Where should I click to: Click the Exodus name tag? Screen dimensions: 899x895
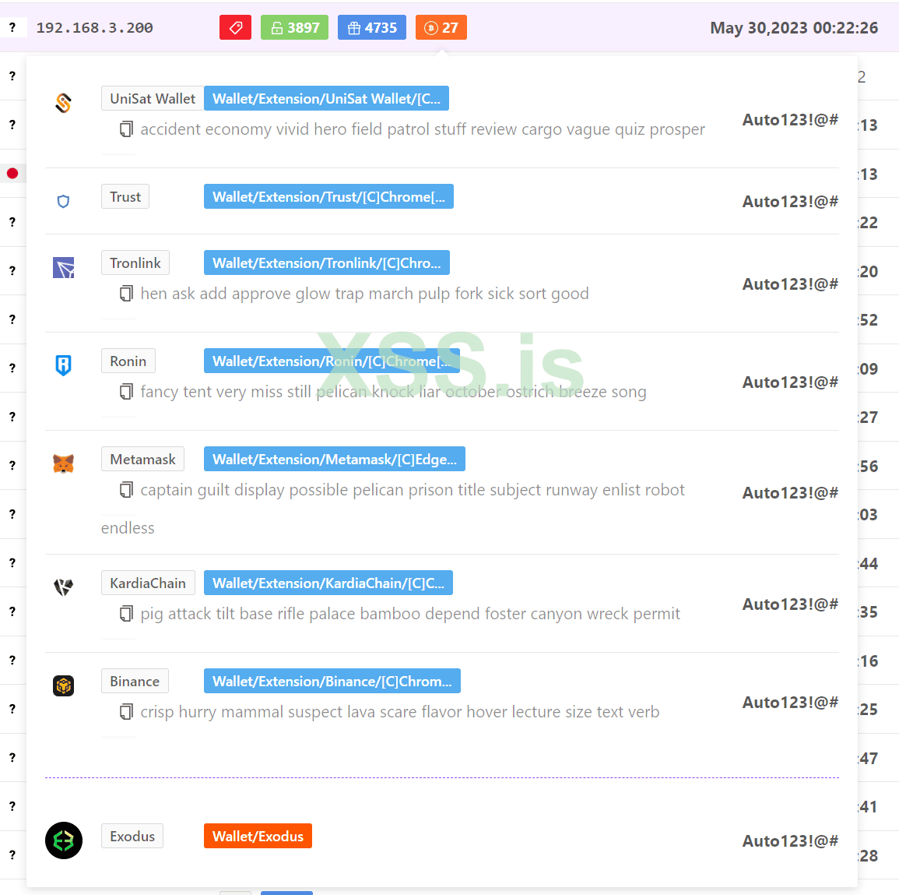(x=132, y=836)
